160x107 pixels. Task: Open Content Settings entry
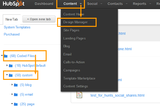(x=76, y=86)
